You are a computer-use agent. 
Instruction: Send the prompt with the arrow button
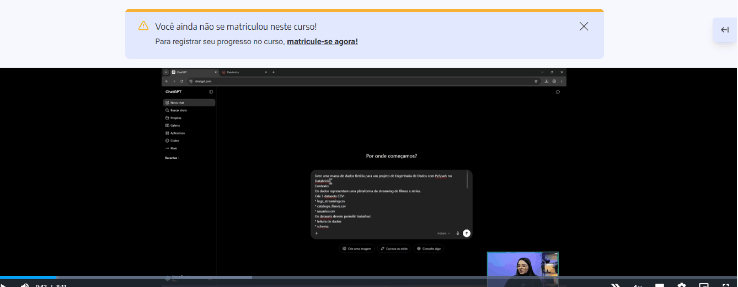(467, 233)
